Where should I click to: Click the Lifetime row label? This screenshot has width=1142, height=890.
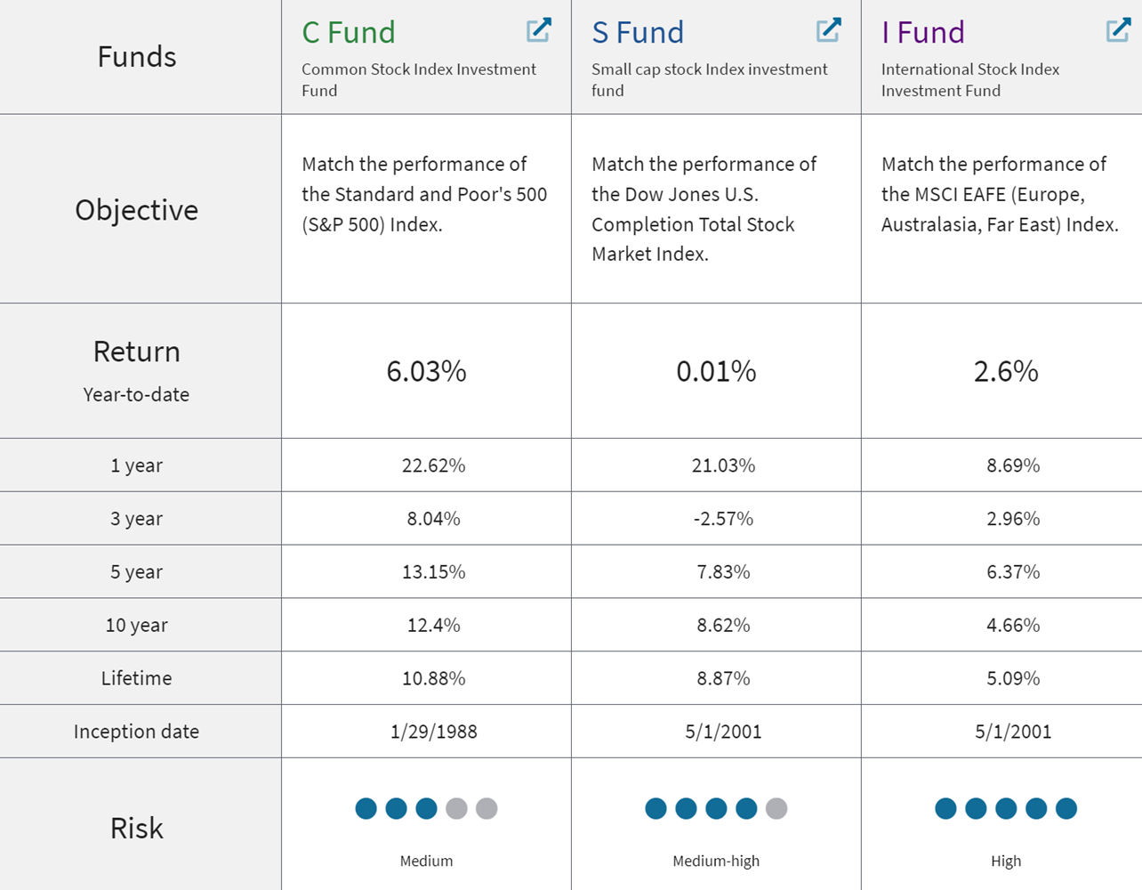click(137, 677)
